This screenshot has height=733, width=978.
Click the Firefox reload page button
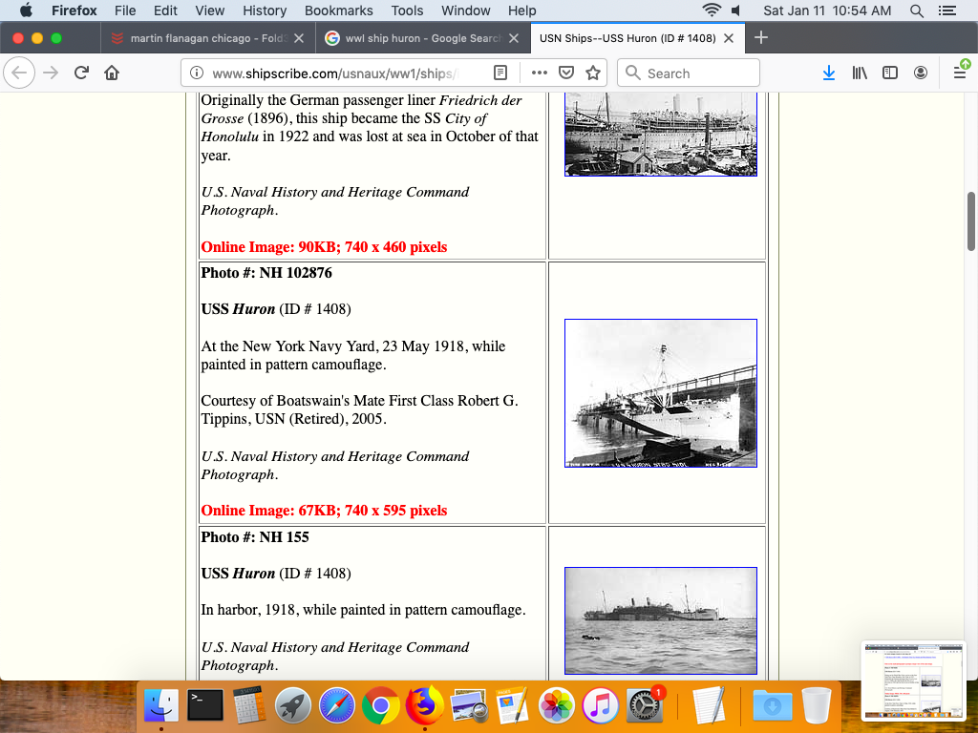82,73
